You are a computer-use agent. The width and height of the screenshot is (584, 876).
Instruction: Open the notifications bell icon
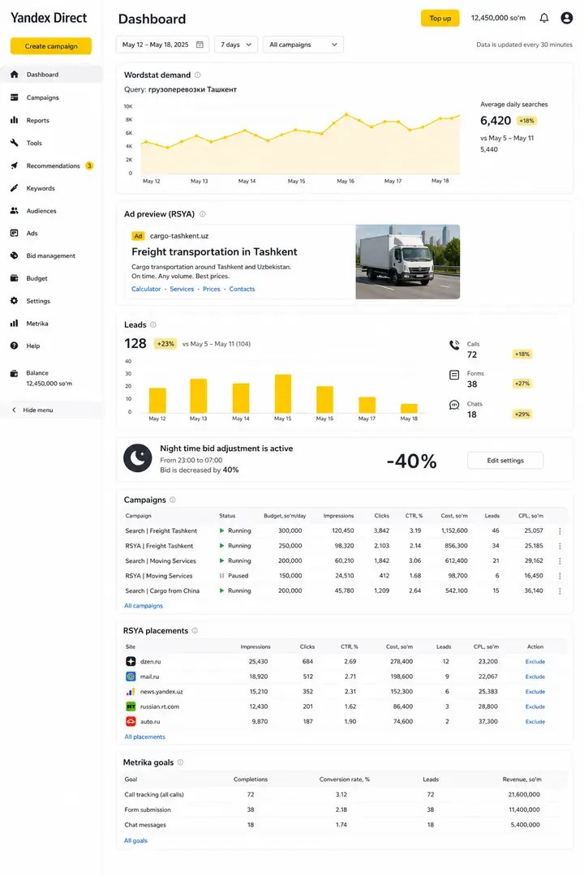pos(543,18)
